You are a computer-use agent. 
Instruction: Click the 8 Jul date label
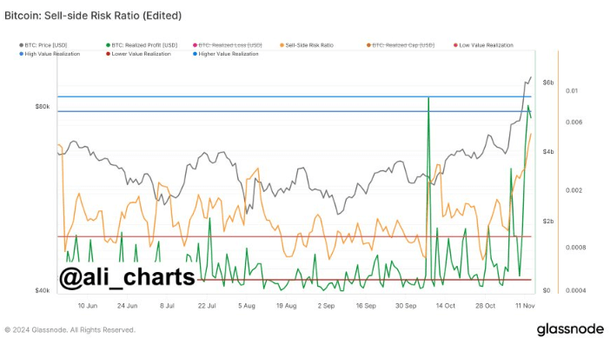coord(167,306)
